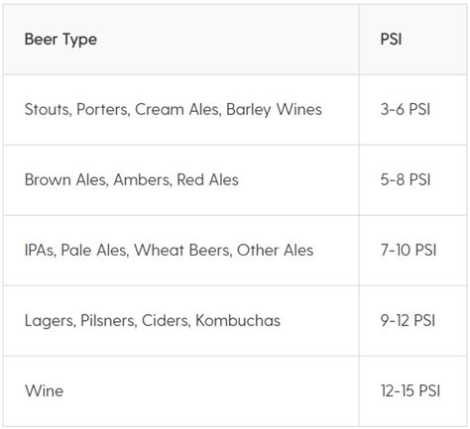
Task: Click the 5-8 PSI value
Action: point(406,180)
